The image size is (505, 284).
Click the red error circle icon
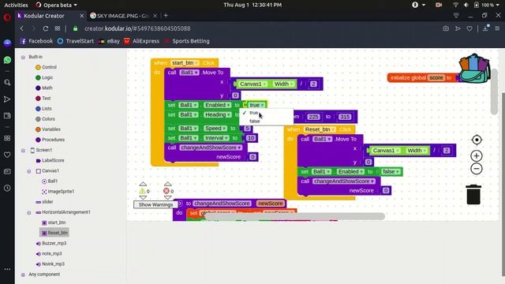(166, 191)
